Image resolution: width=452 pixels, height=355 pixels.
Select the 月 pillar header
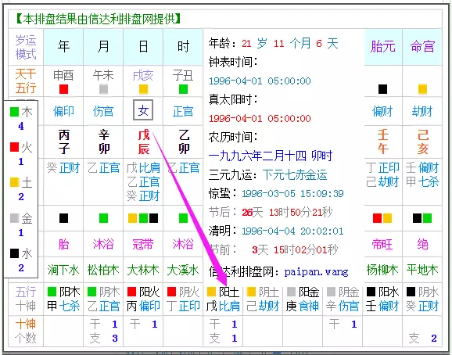[103, 46]
